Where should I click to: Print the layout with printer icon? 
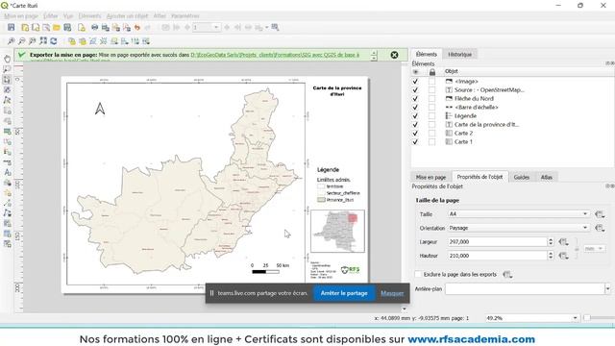click(x=94, y=27)
